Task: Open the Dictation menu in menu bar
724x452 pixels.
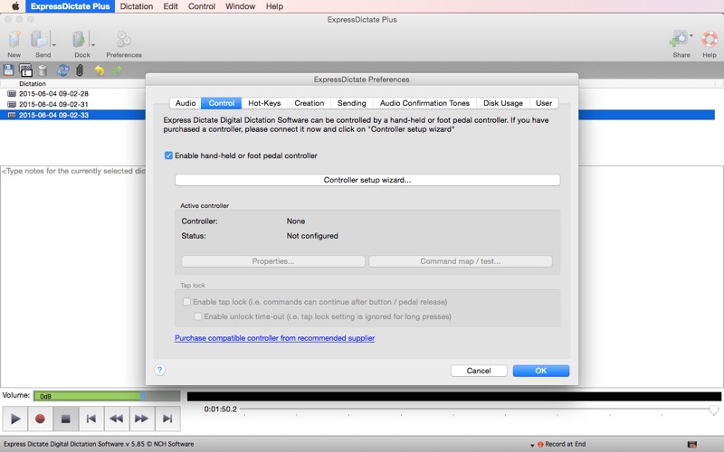Action: pos(136,6)
